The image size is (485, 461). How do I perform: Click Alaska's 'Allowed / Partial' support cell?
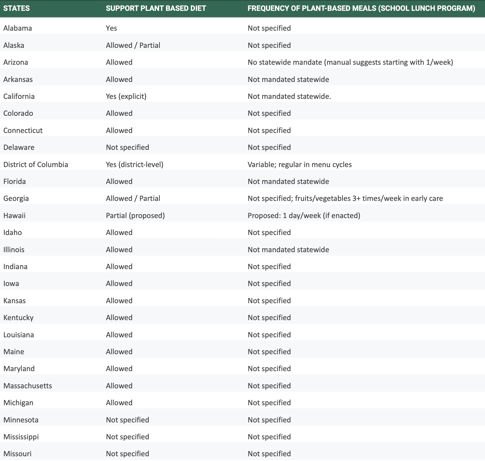point(133,45)
